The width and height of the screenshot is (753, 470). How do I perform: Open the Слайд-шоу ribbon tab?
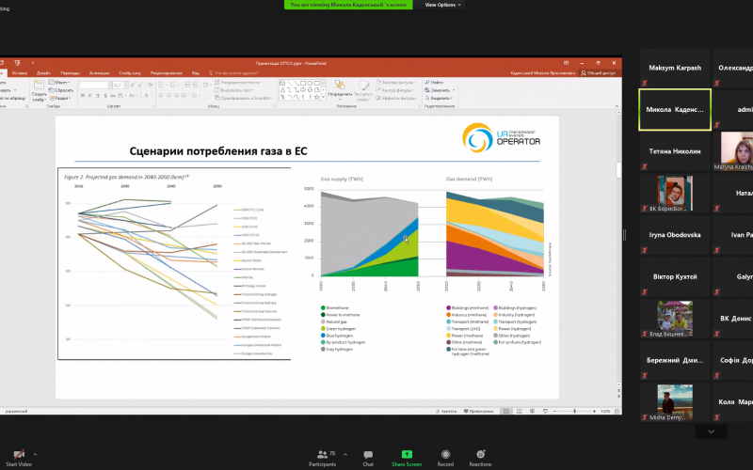coord(130,73)
